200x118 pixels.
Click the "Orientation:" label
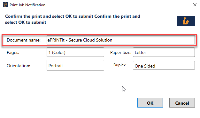click(18, 66)
